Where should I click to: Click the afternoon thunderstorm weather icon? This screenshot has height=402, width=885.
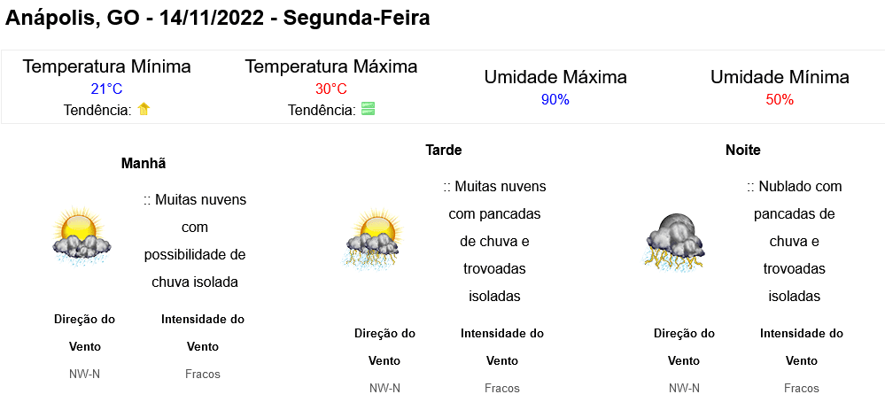tap(373, 238)
